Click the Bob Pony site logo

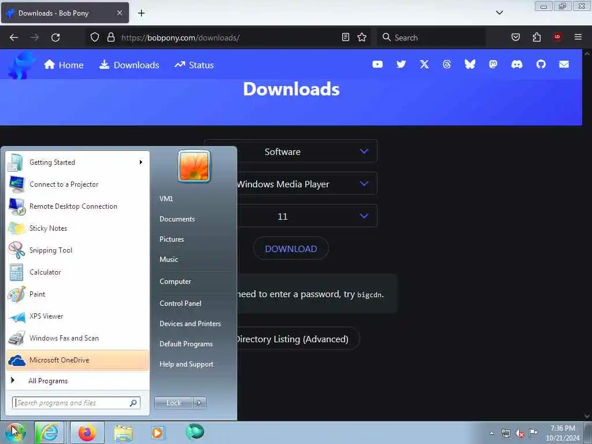pos(21,65)
